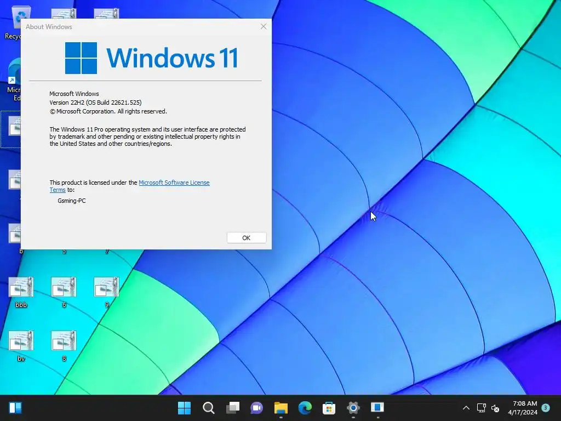The height and width of the screenshot is (421, 561).
Task: Select the desktop file named 9
Action: click(107, 292)
